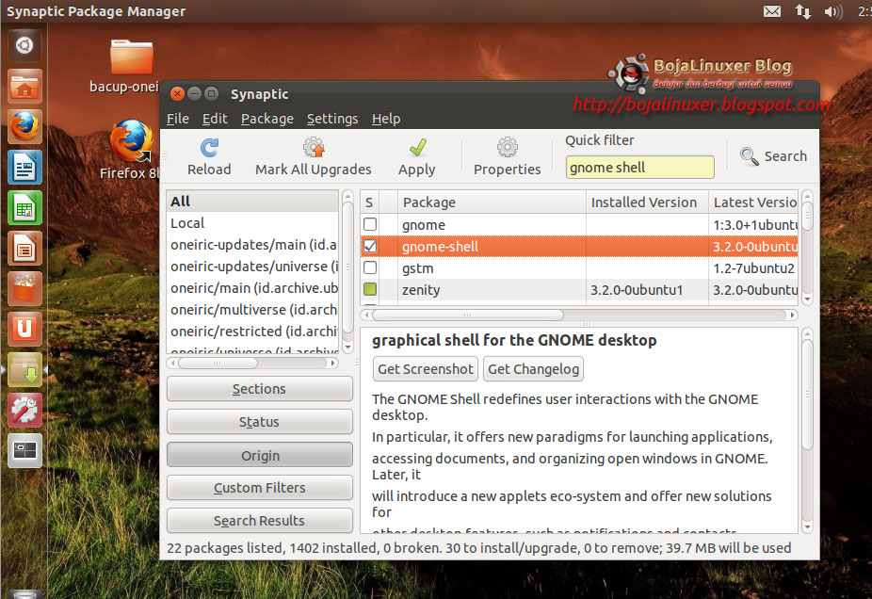Click down arrow of package list scrollbar
Image resolution: width=872 pixels, height=599 pixels.
coord(808,299)
